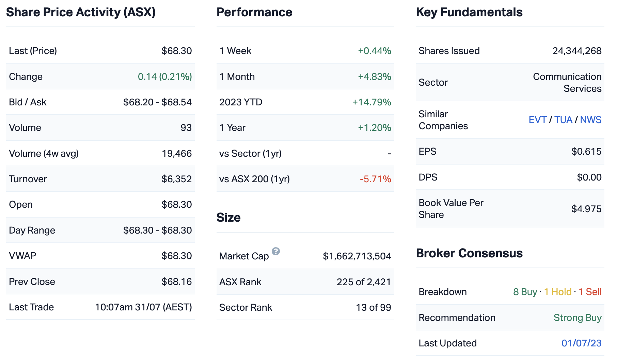
Task: Click the vs ASX 200 -5.71% value
Action: click(x=375, y=179)
